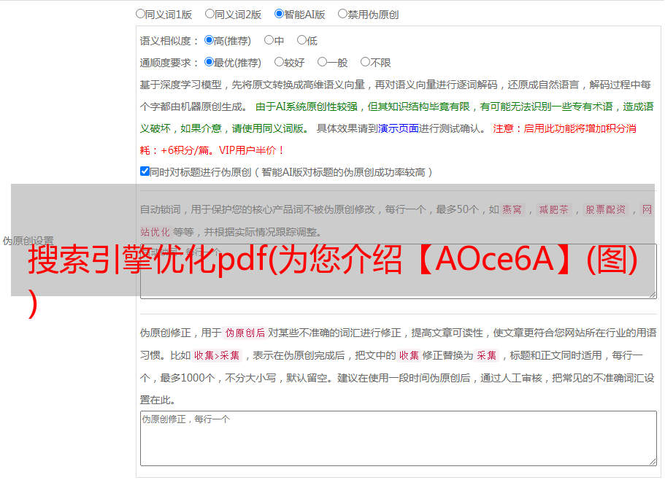Image resolution: width=665 pixels, height=480 pixels.
Task: Grab the resize handle of 伪原创修正 textarea
Action: click(653, 462)
